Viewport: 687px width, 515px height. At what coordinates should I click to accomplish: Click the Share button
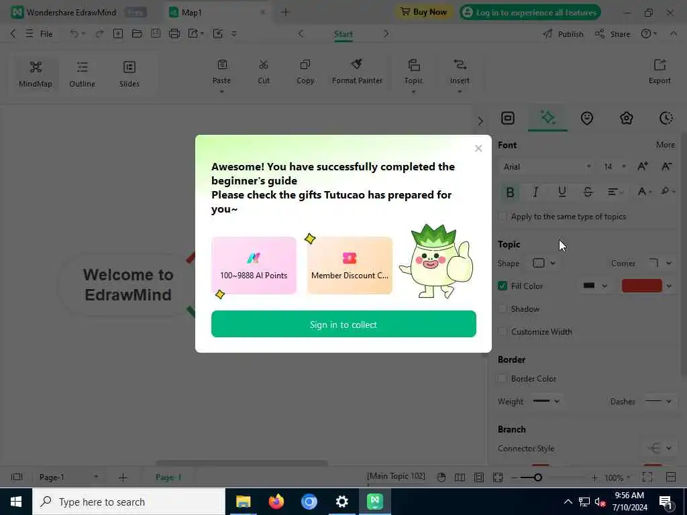[x=613, y=34]
